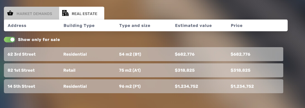The height and width of the screenshot is (108, 305).
Task: Click the Real Estate building icon
Action: [x=65, y=13]
